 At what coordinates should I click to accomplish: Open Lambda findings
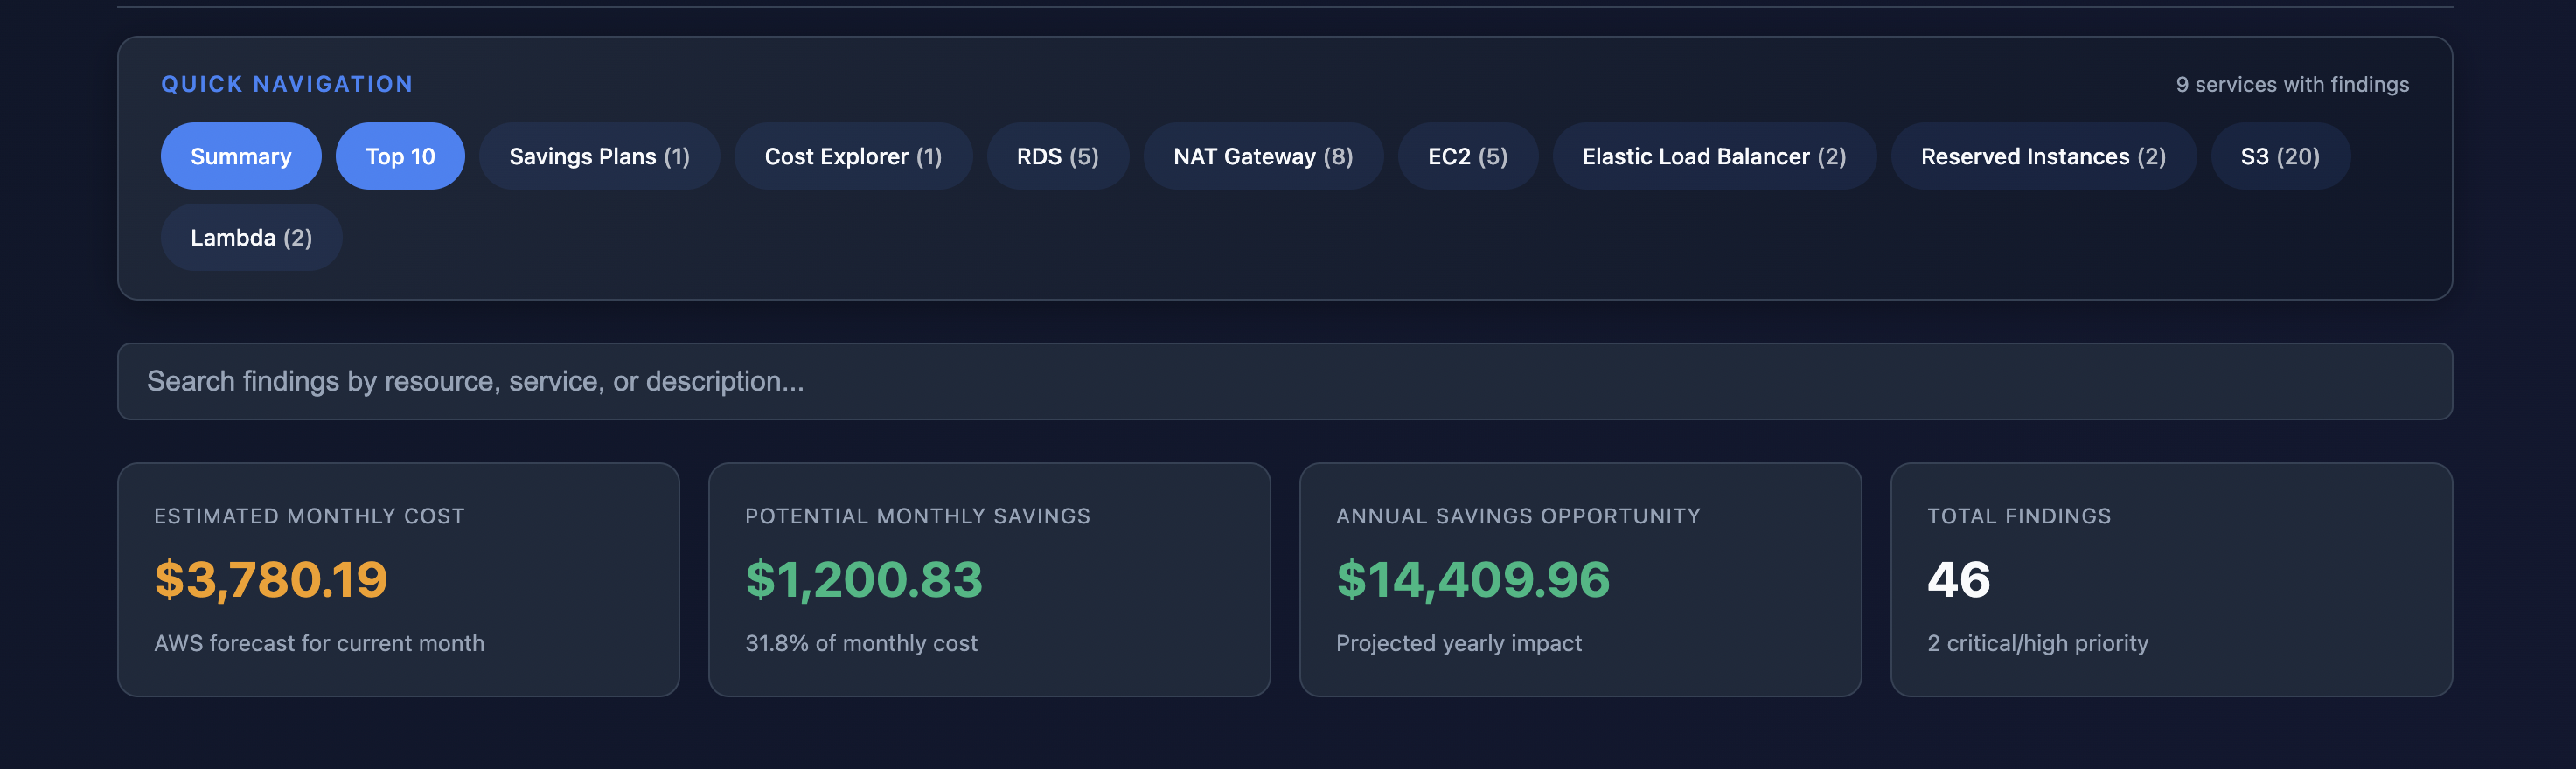250,237
